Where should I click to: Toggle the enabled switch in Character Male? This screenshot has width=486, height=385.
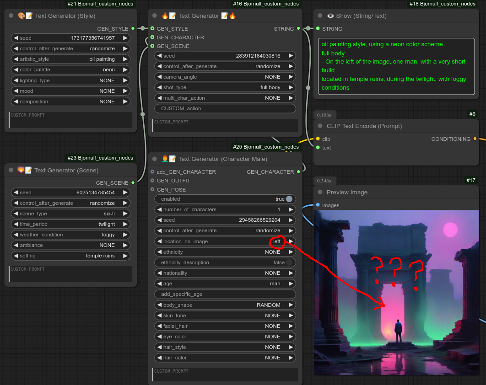[289, 199]
